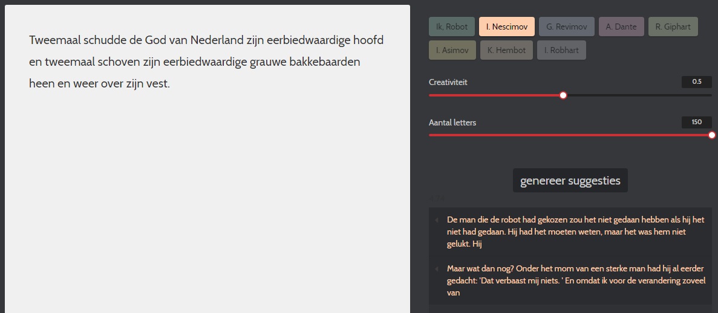The height and width of the screenshot is (313, 718).
Task: Click the Aantal letters slider handle
Action: (711, 135)
